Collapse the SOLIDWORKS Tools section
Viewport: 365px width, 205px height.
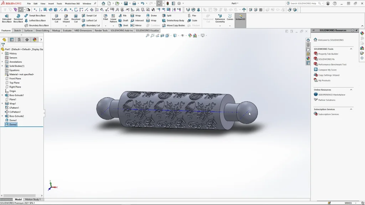tap(351, 49)
